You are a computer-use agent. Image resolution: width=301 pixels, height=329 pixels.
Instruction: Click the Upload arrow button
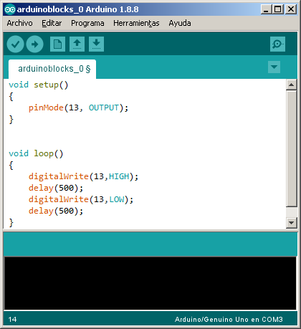point(34,44)
